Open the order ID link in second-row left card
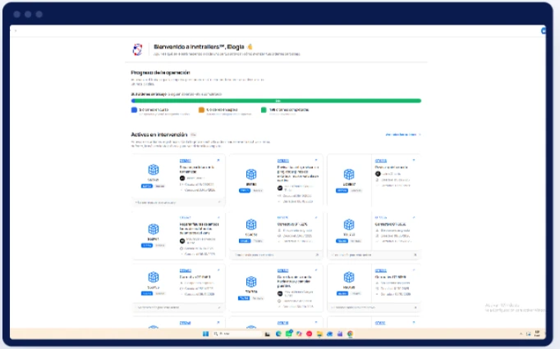560x349 pixels. 185,217
